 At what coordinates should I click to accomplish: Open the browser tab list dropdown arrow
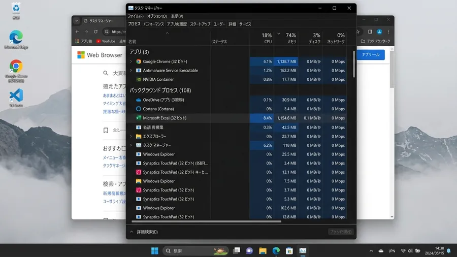[x=76, y=21]
